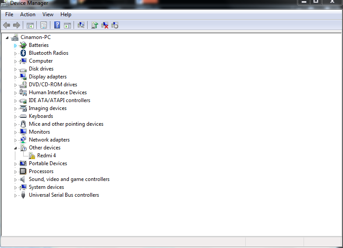
Task: Click Update Driver Software toolbar icon
Action: (x=95, y=25)
